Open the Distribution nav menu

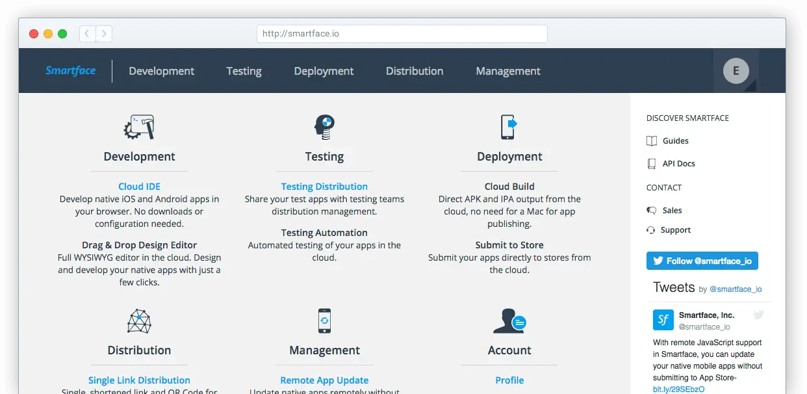click(415, 71)
